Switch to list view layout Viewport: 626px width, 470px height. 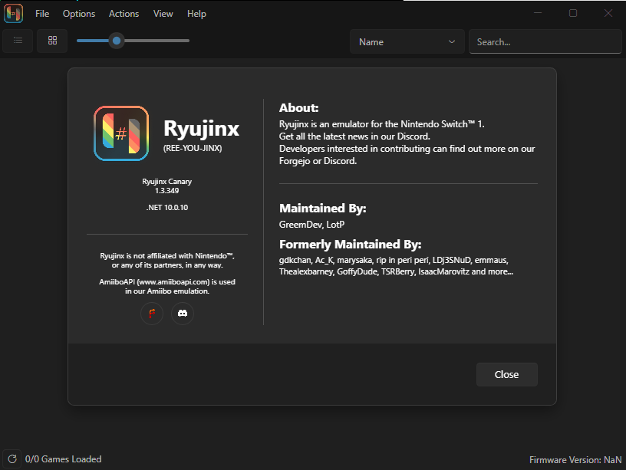point(18,41)
